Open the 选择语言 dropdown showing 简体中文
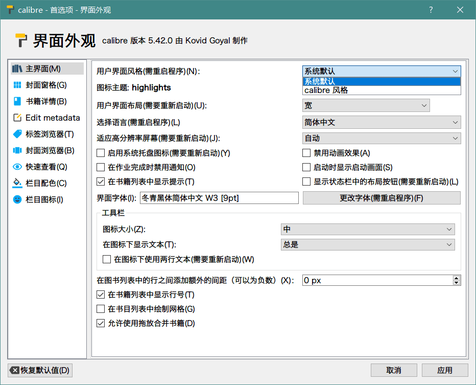 382,122
